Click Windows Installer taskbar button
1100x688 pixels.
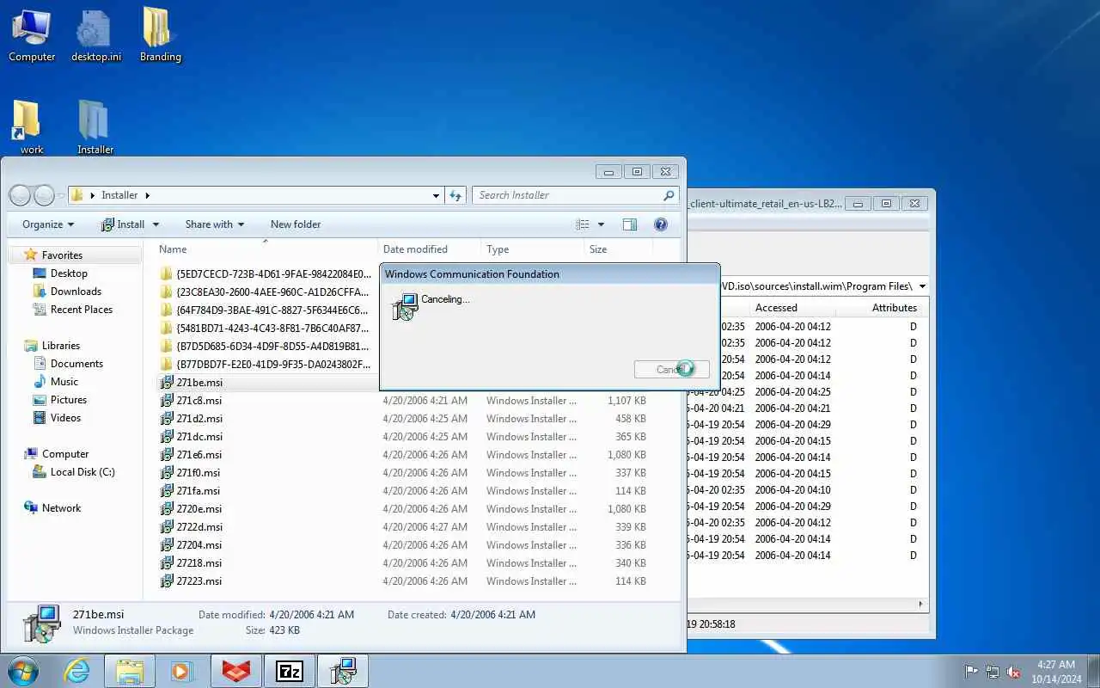(x=343, y=671)
